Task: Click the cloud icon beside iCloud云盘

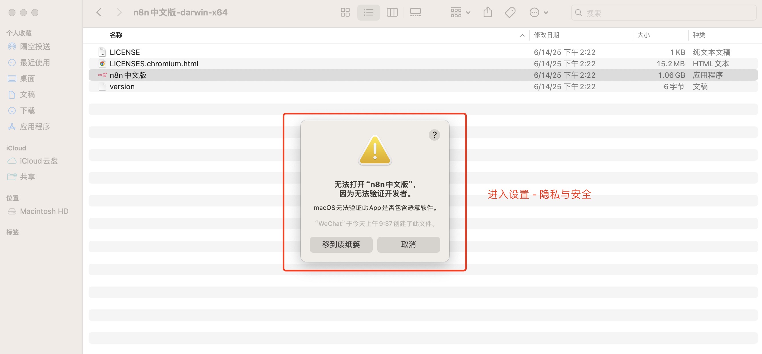Action: (12, 161)
